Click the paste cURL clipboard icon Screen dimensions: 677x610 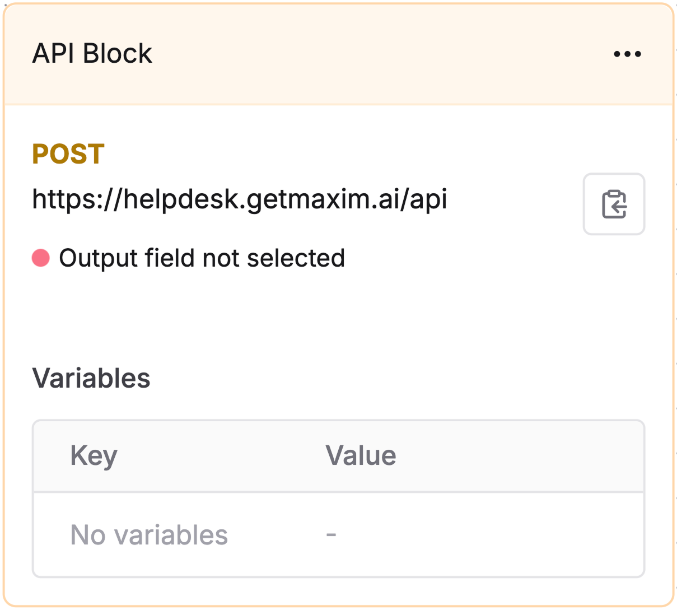click(x=614, y=204)
